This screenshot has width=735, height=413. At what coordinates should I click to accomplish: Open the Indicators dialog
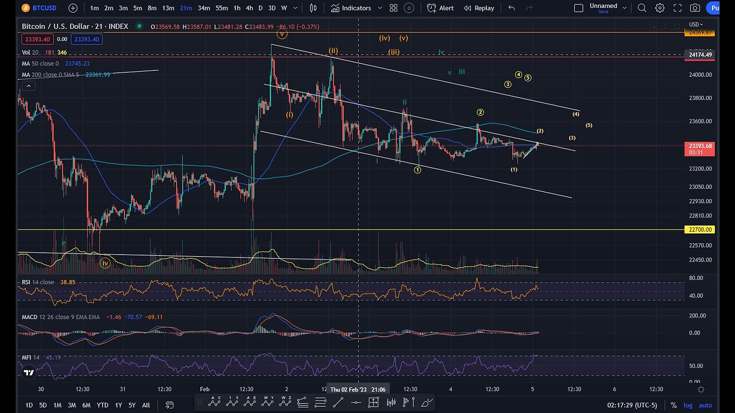click(x=351, y=8)
